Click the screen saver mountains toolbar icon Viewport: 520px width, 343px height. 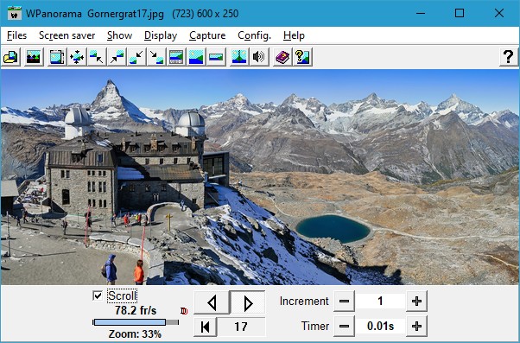pos(34,57)
